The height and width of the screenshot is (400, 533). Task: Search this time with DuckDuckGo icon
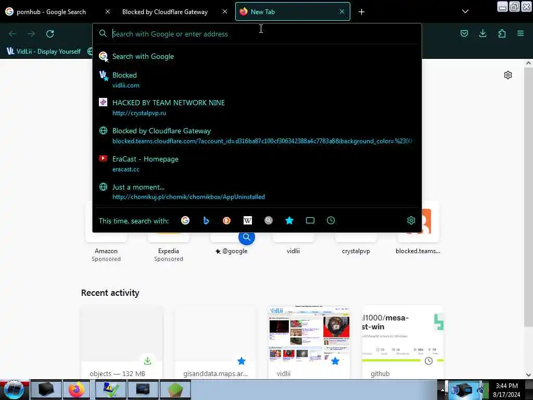227,220
